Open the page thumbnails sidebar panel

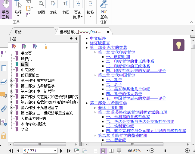[x=4, y=68]
